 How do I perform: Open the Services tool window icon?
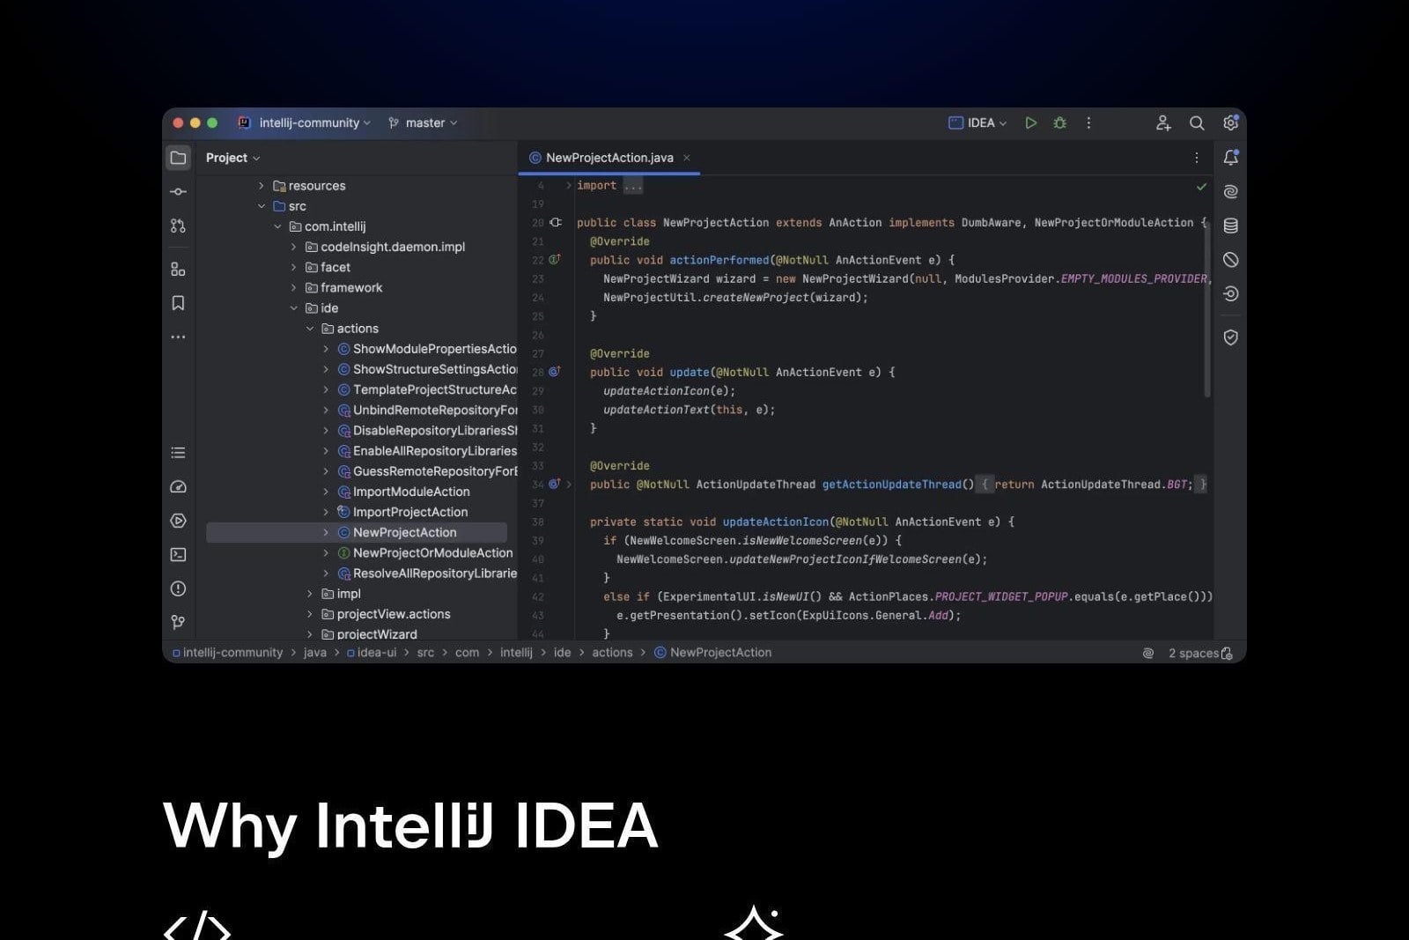(x=178, y=521)
